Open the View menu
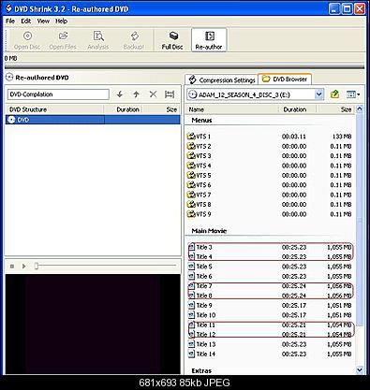The height and width of the screenshot is (390, 370). [43, 22]
